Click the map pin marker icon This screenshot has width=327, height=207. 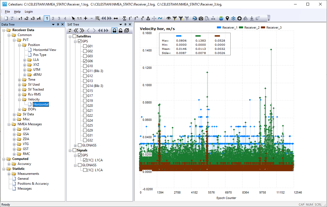(227, 18)
